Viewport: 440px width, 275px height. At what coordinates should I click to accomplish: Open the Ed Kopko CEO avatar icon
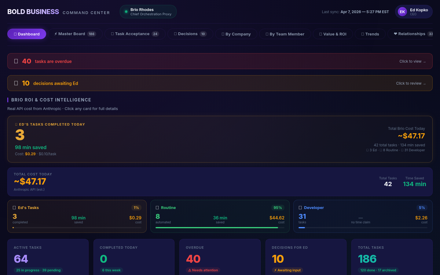tap(402, 12)
